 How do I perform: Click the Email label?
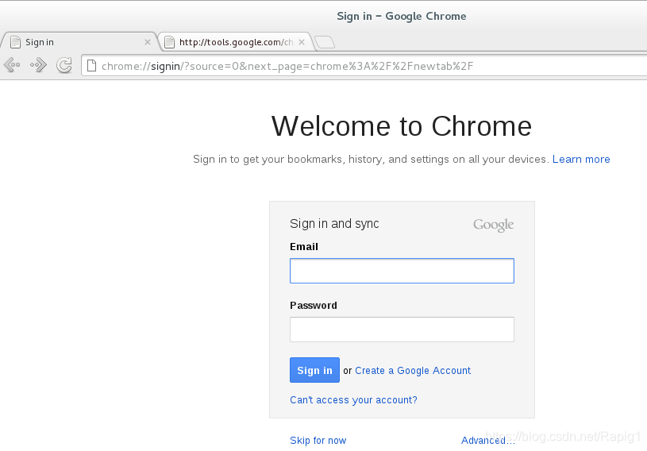[304, 247]
